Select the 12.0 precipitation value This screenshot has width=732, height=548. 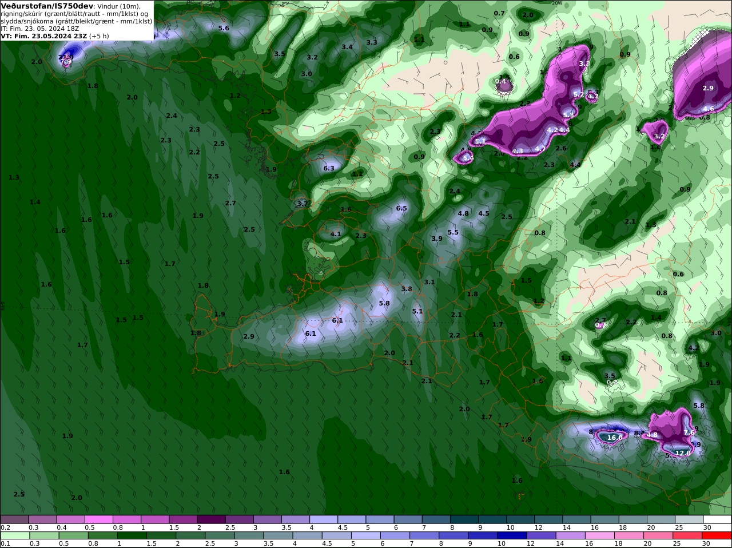point(683,452)
